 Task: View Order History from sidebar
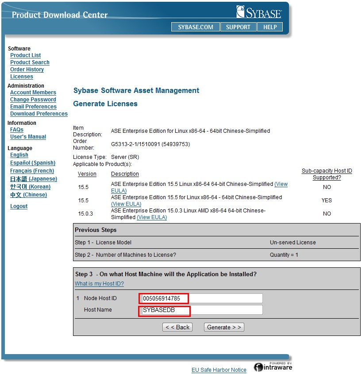coord(27,69)
